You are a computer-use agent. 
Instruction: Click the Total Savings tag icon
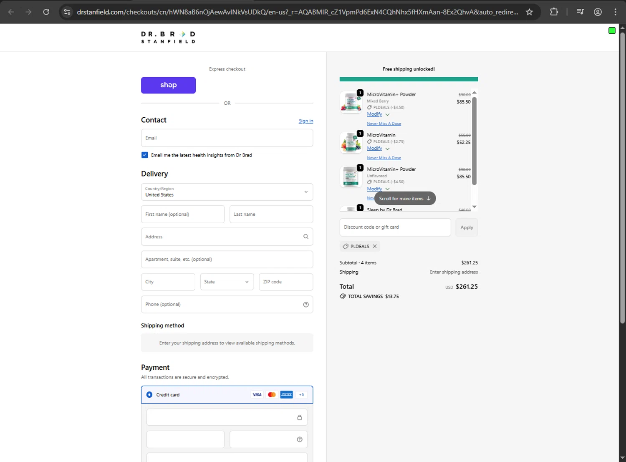click(x=343, y=296)
